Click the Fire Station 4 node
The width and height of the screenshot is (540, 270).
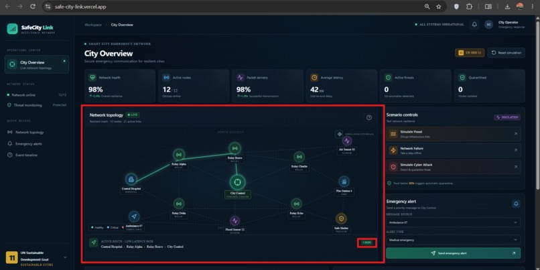point(344,181)
